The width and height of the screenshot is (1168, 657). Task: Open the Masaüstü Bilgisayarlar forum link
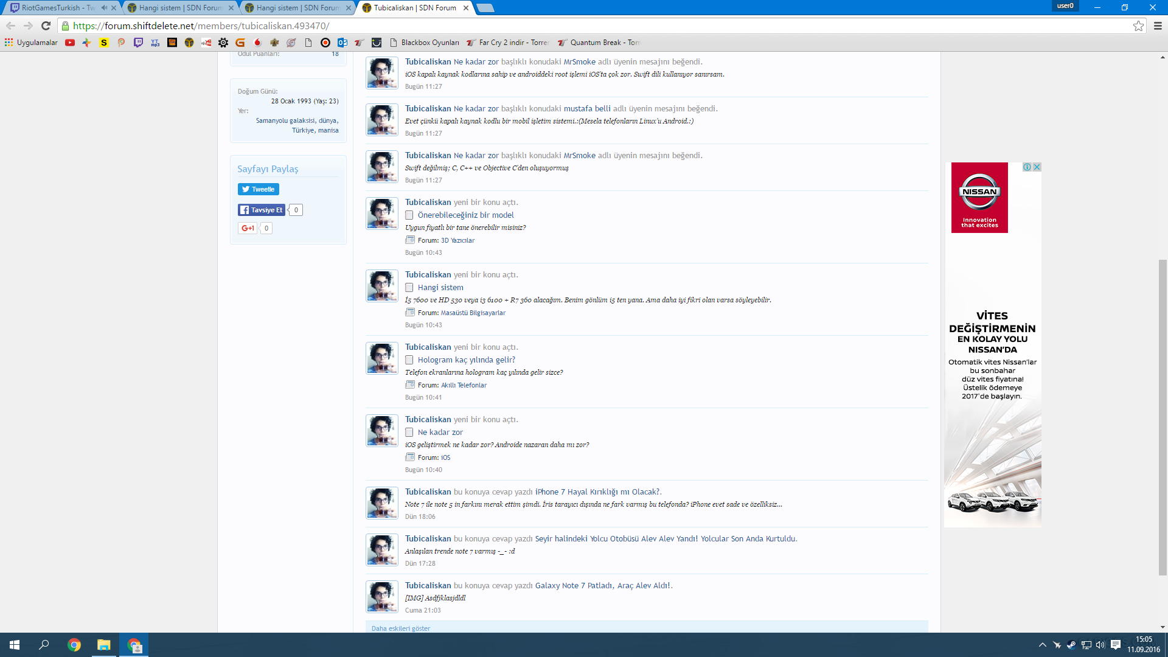coord(473,313)
